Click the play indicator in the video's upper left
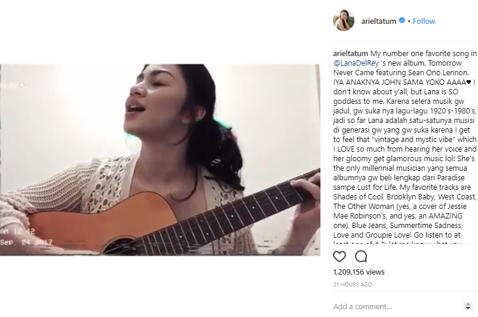This screenshot has width=478, height=317. click(22, 85)
